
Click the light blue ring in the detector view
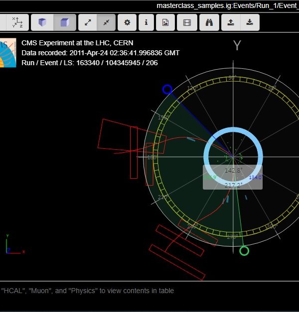point(233,130)
